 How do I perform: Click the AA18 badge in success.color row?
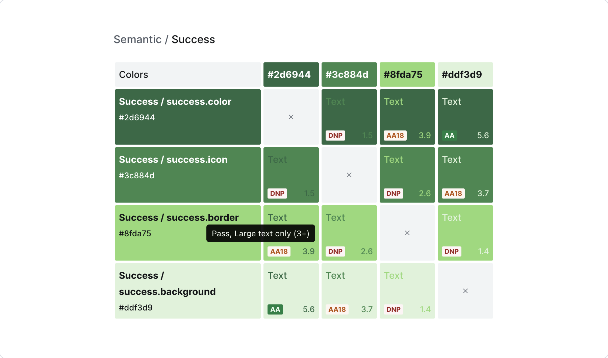395,136
